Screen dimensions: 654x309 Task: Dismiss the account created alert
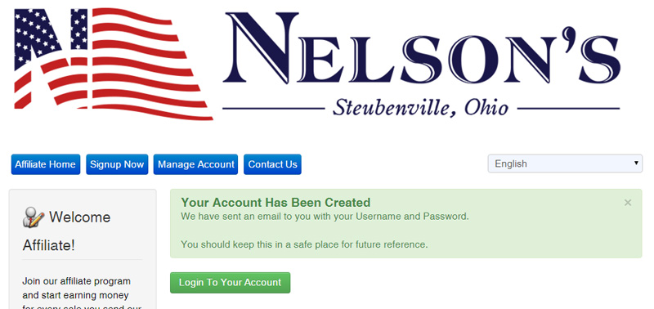628,203
